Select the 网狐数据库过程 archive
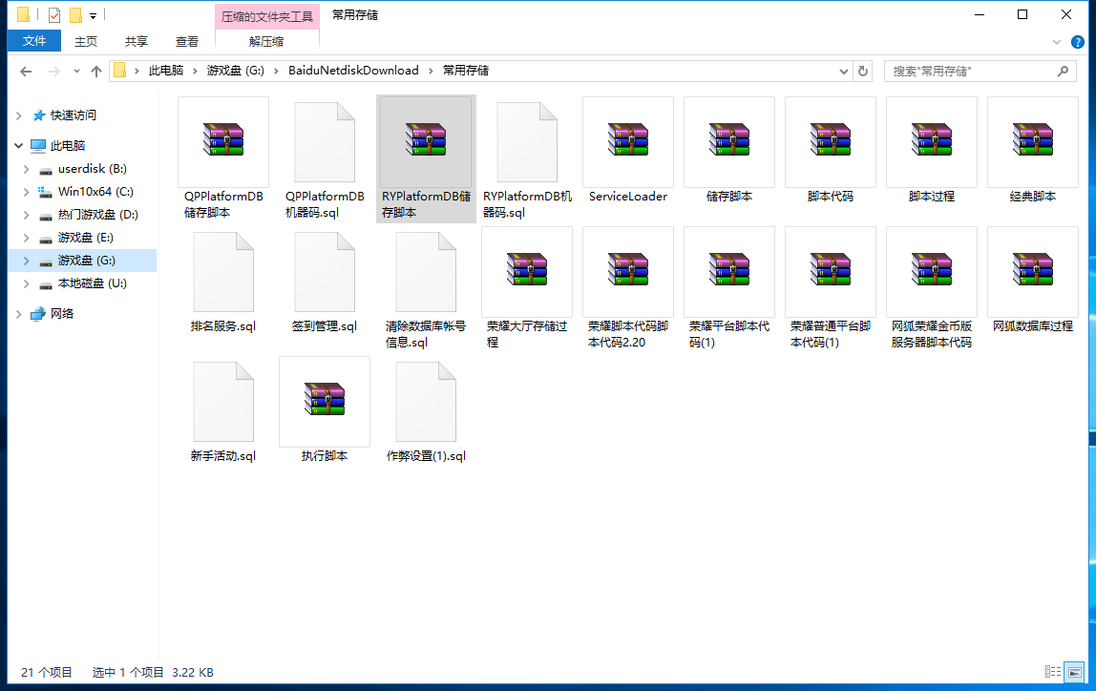1096x691 pixels. (x=1032, y=271)
